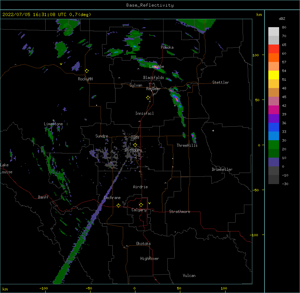This screenshot has width=300, height=293.
Task: Click the ThreeHills city label
Action: pos(187,145)
